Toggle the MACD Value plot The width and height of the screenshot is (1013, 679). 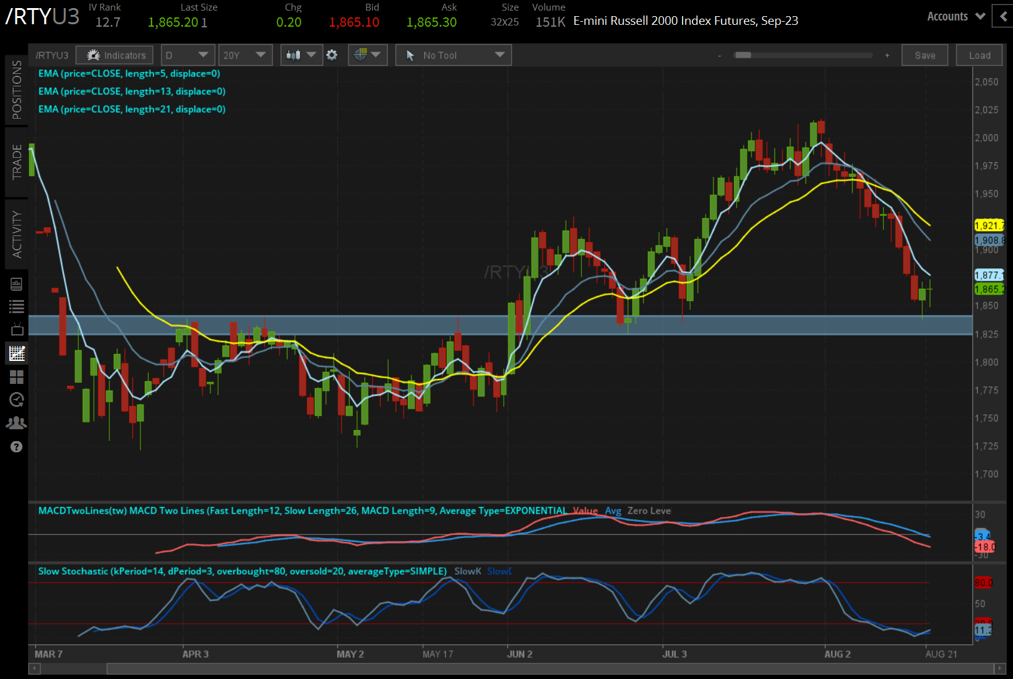point(586,511)
